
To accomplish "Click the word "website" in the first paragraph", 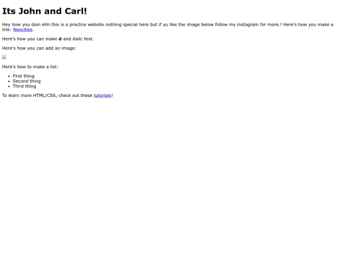I will tap(96, 25).
